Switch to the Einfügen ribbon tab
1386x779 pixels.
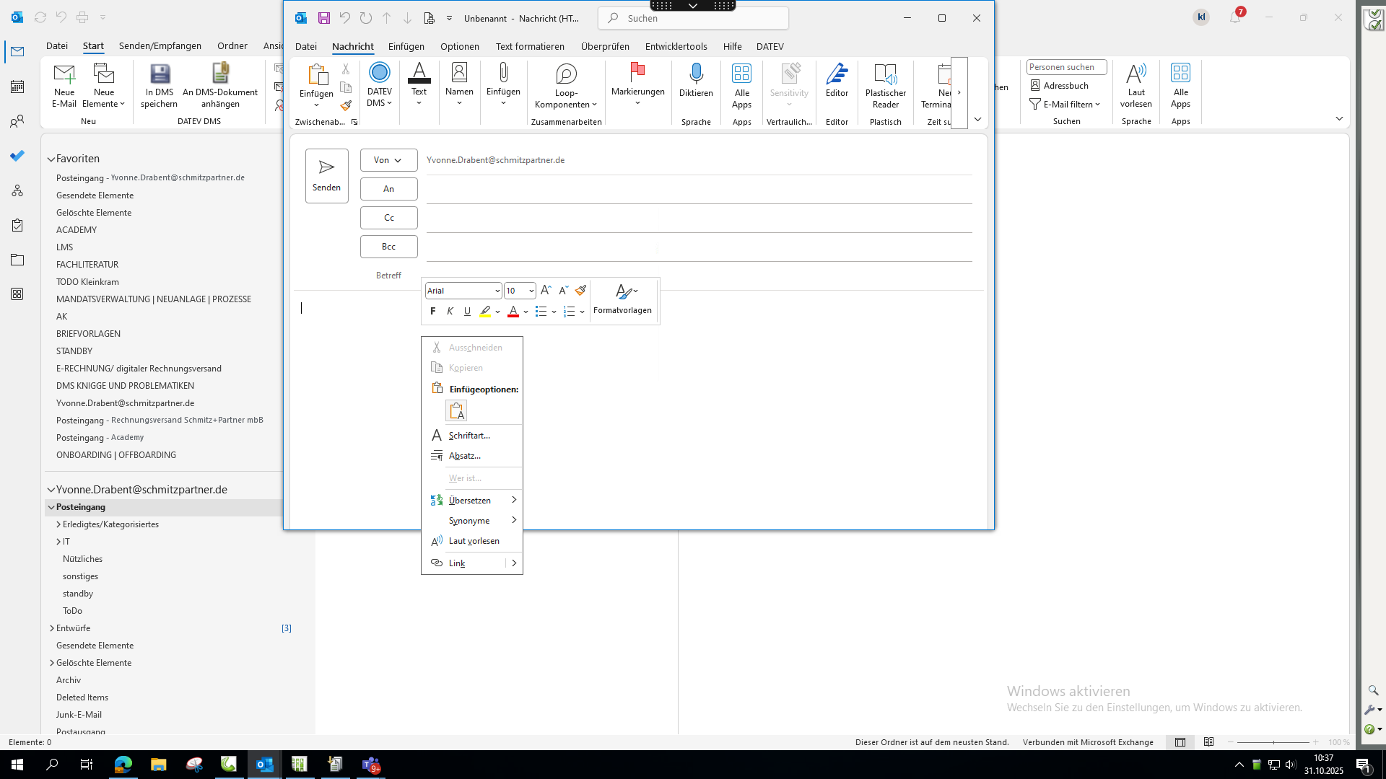coord(406,46)
